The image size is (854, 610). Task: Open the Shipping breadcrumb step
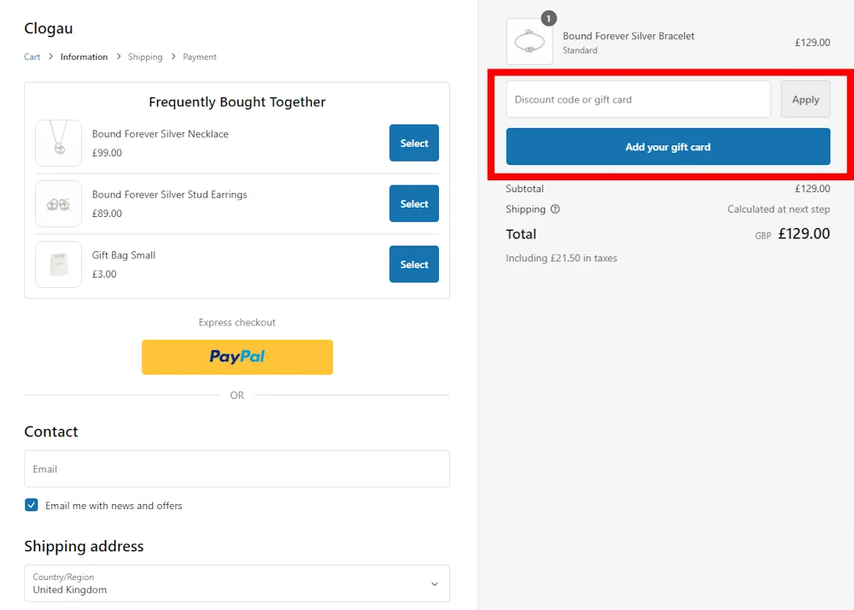coord(145,57)
